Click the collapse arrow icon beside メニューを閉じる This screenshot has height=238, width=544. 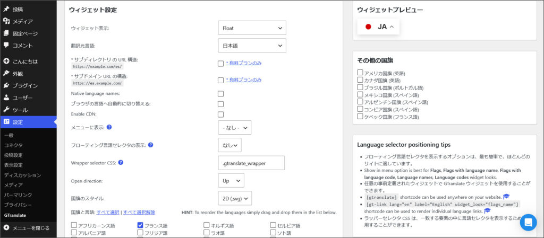[x=6, y=228]
